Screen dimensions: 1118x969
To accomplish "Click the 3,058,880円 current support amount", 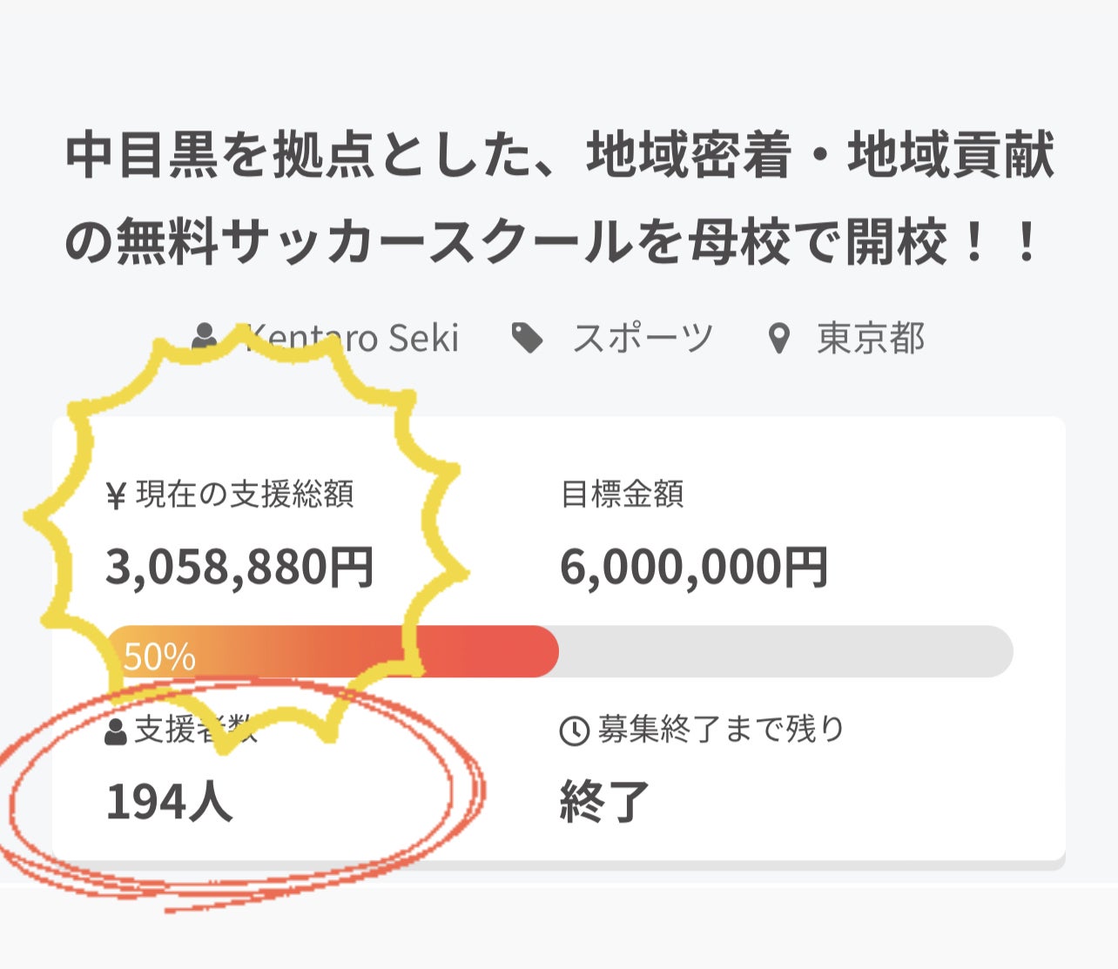I will click(x=239, y=567).
